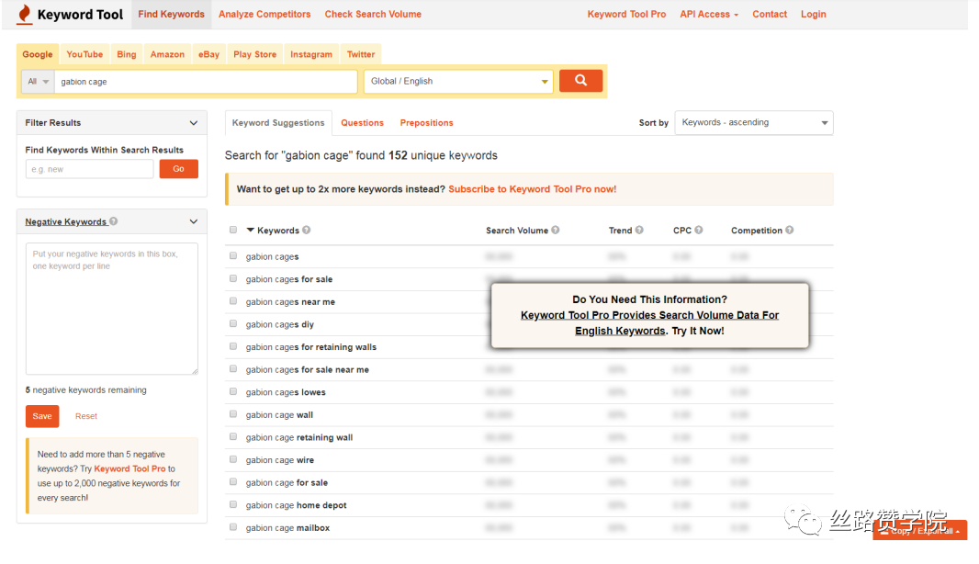Select the Keyword Suggestions tab
The width and height of the screenshot is (979, 564).
coord(278,122)
